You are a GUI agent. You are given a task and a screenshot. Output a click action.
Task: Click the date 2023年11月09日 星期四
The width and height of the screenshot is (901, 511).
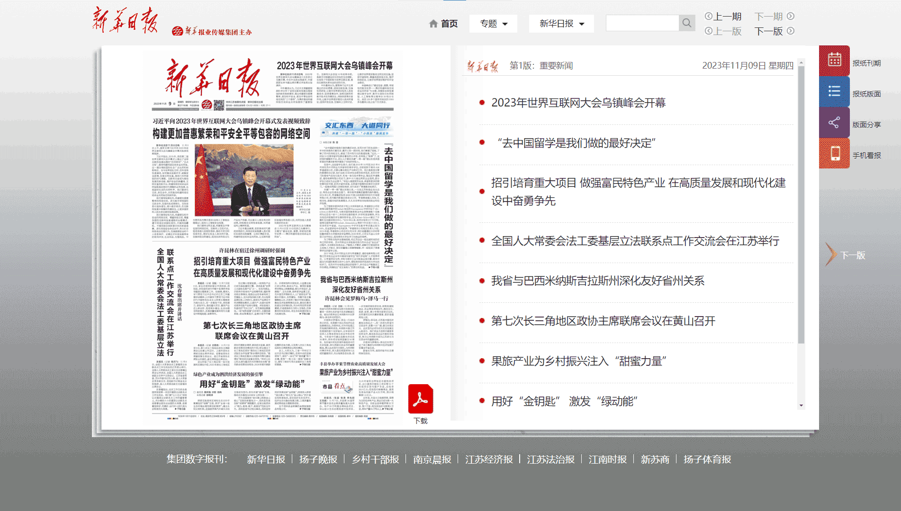point(748,66)
